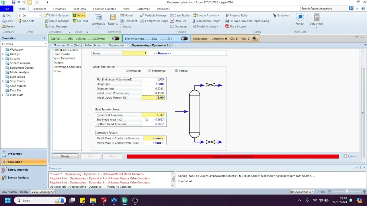Viewport: 367px width, 206px height.
Task: Check the Ignore checkbox
Action: (345, 156)
